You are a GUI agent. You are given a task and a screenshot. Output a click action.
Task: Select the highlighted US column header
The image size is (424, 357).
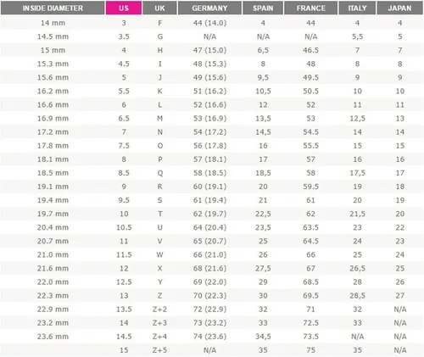pyautogui.click(x=124, y=8)
